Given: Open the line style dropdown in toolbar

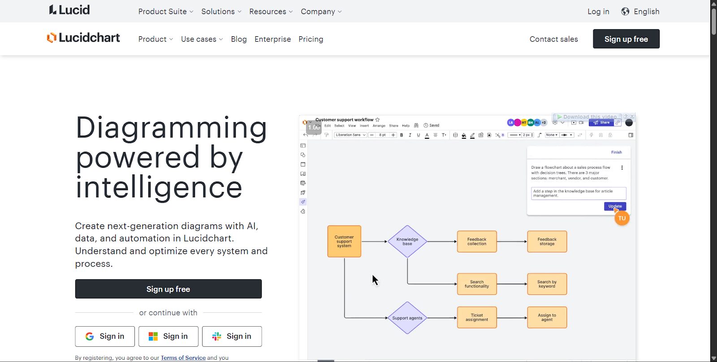Looking at the screenshot, I should 514,135.
